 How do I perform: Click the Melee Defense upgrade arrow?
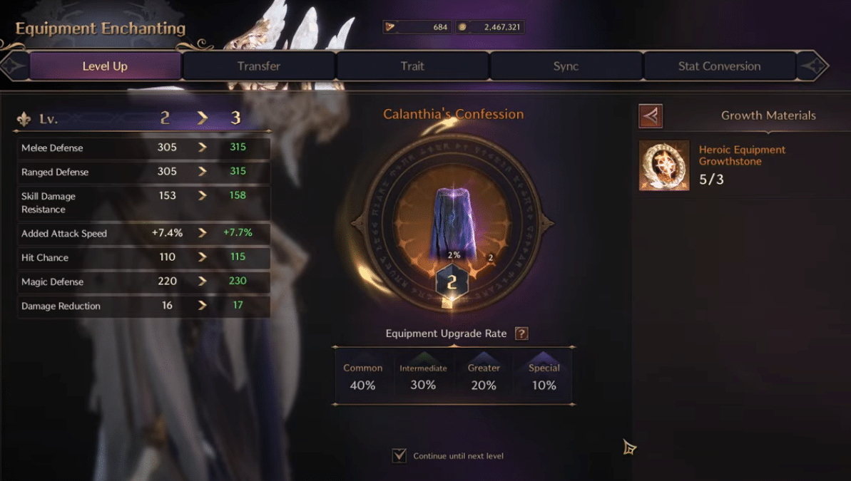pyautogui.click(x=203, y=148)
